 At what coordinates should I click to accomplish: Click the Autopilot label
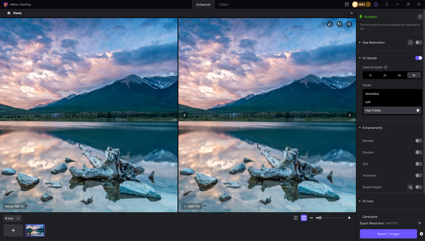point(370,17)
